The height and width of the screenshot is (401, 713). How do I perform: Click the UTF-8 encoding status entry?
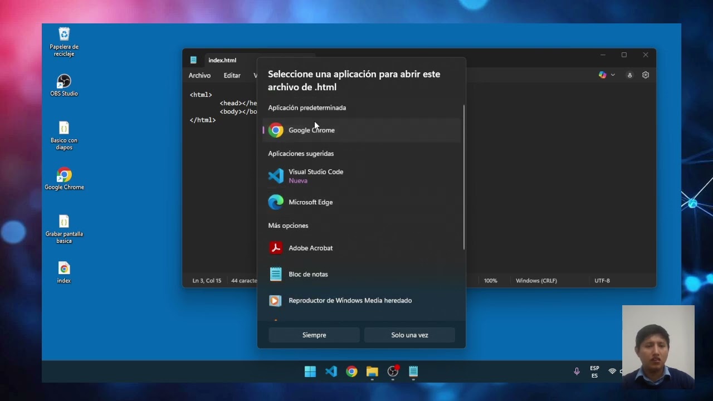tap(602, 281)
